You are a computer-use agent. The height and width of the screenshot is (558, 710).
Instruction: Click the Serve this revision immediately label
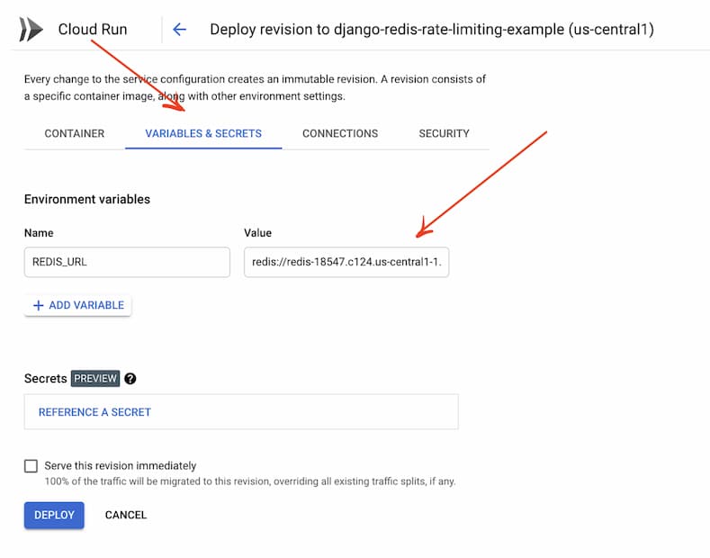pyautogui.click(x=121, y=466)
